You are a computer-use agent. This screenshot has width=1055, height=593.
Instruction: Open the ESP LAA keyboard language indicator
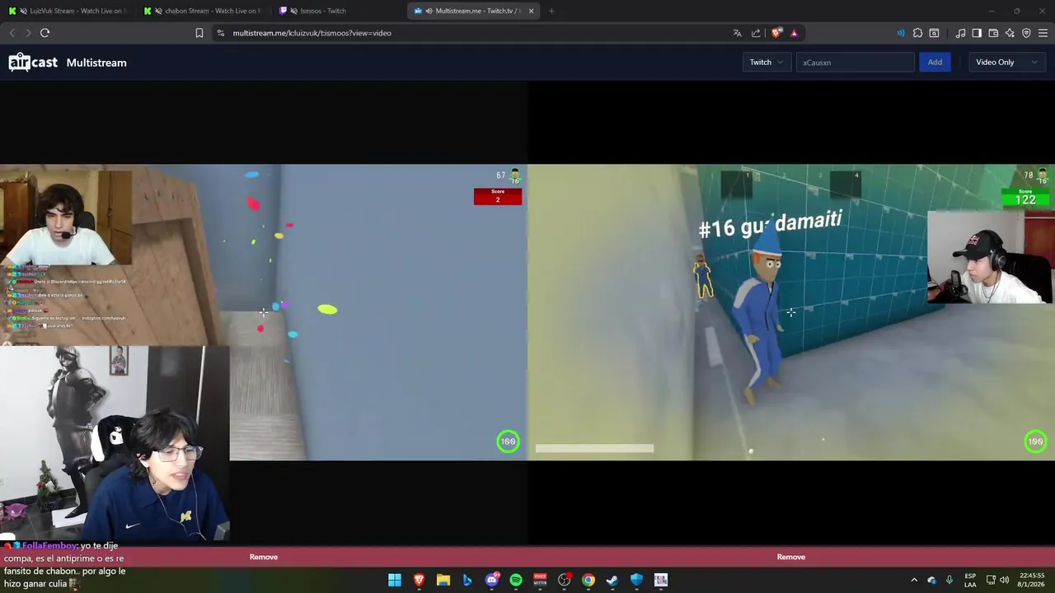point(970,580)
